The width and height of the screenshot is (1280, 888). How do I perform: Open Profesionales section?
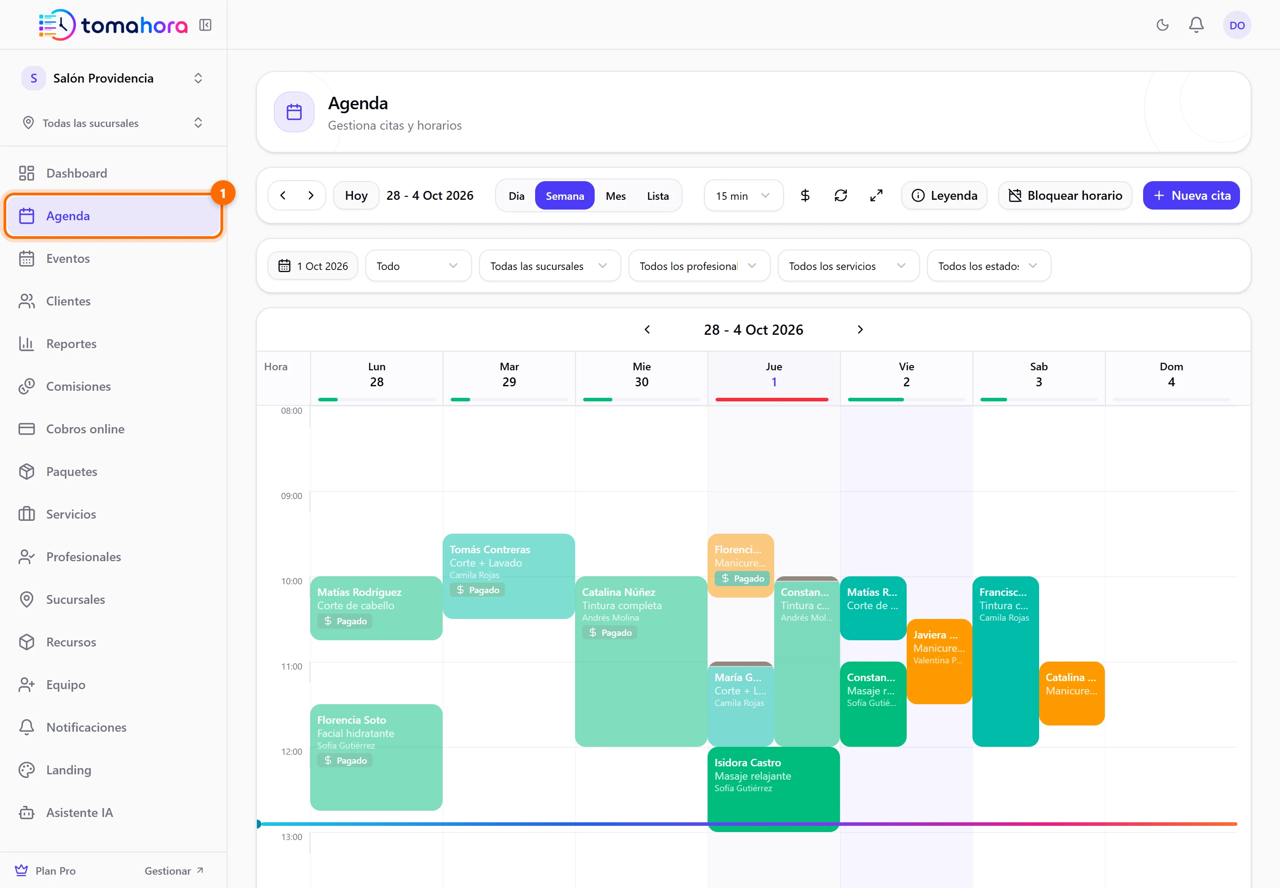[114, 557]
